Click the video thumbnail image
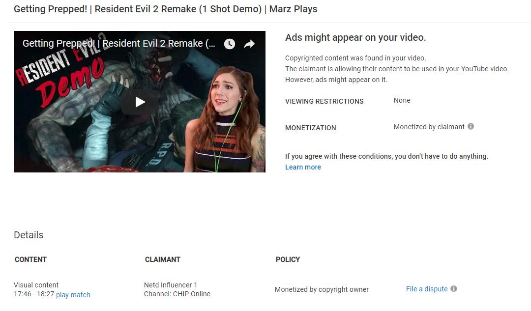 [140, 102]
